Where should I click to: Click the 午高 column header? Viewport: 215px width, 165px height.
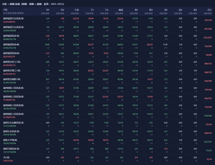[x=77, y=10]
